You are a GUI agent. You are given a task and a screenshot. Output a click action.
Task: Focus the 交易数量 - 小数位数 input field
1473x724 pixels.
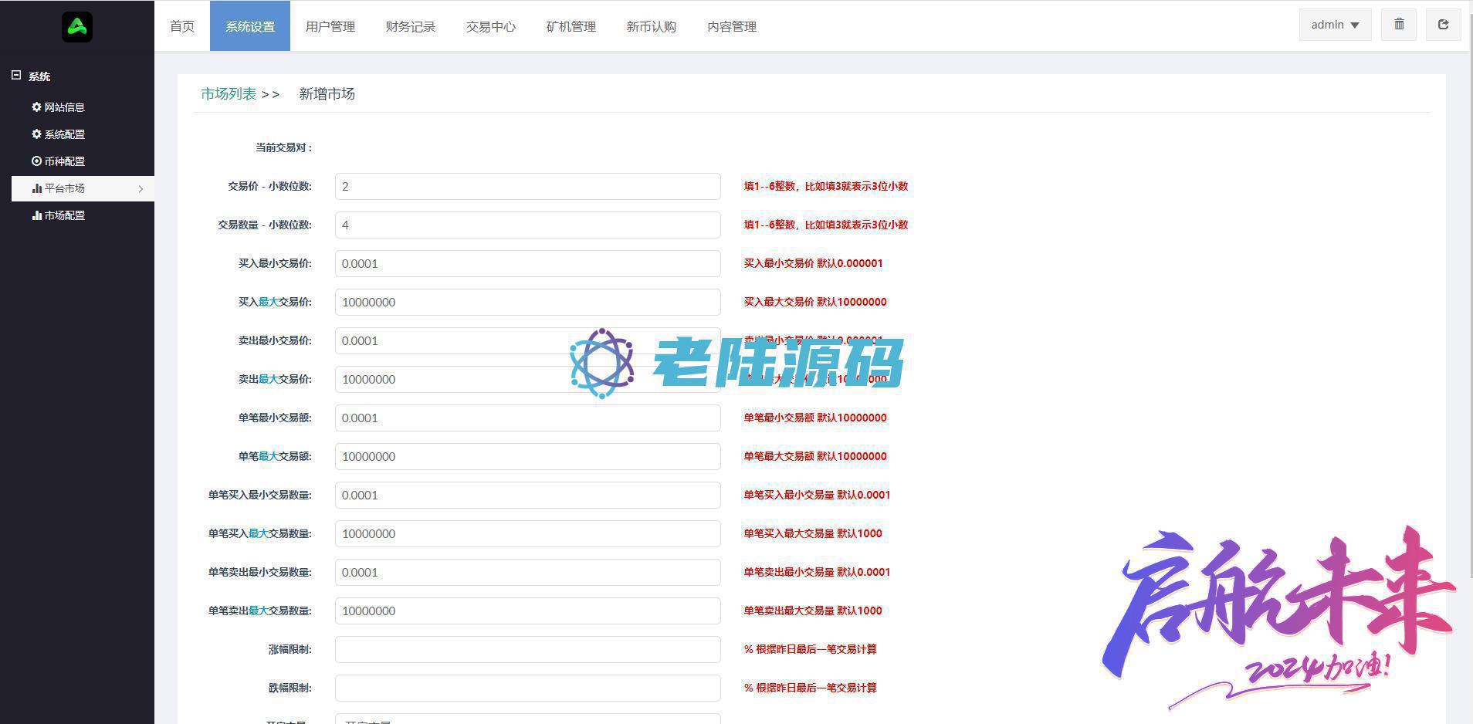coord(528,225)
